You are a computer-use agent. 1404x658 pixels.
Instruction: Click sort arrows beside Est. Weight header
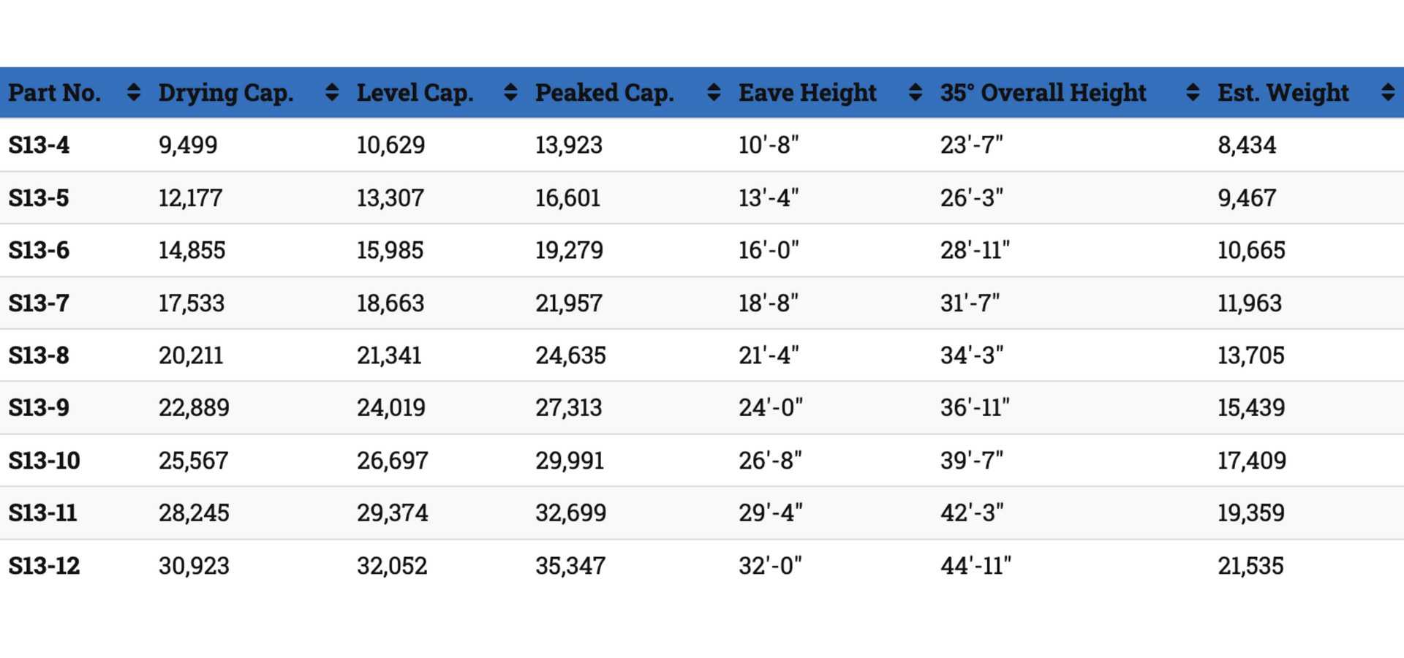point(1388,92)
